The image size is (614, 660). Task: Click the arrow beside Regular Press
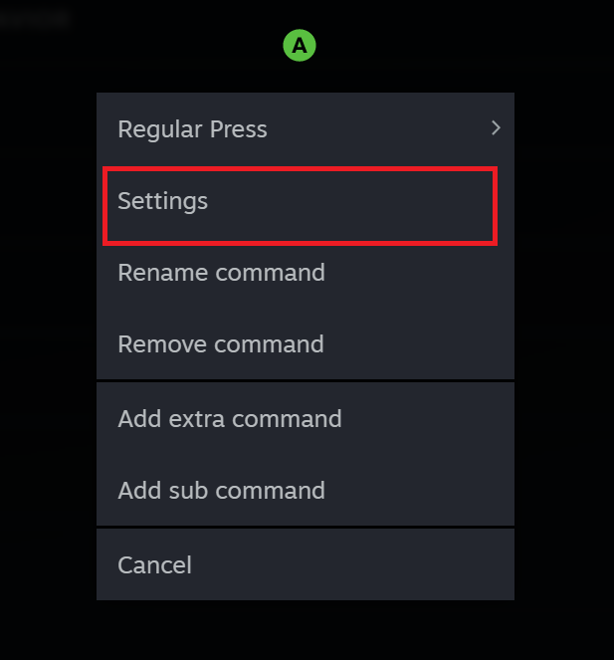496,128
